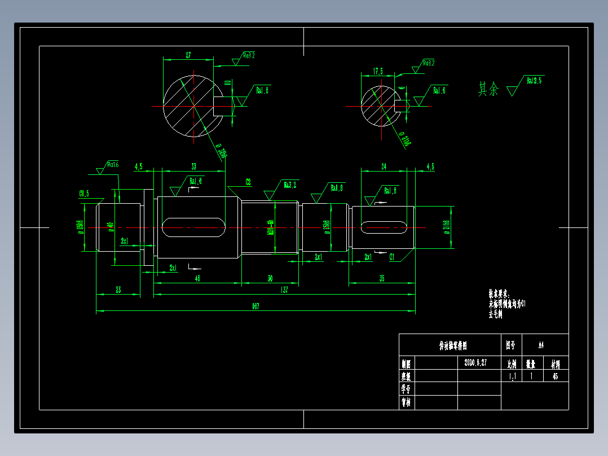Select the short keyway slot under dimension 24
The width and height of the screenshot is (608, 456).
point(384,227)
